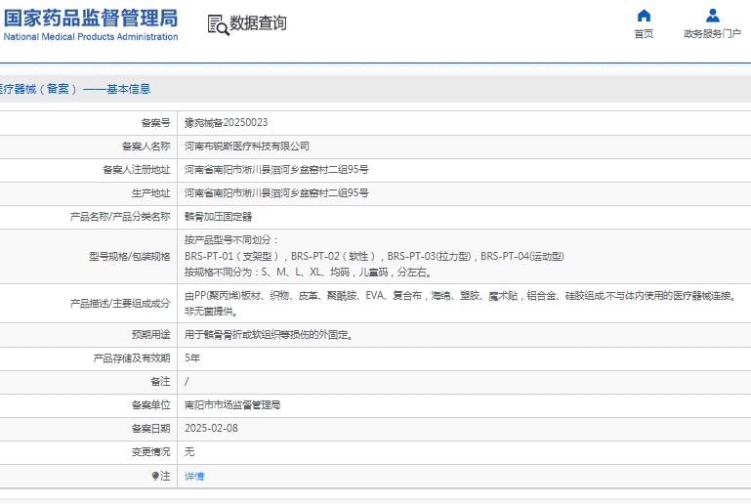Click the 产品名称/产品分类名称 label
Viewport: 751px width, 504px height.
pyautogui.click(x=120, y=217)
